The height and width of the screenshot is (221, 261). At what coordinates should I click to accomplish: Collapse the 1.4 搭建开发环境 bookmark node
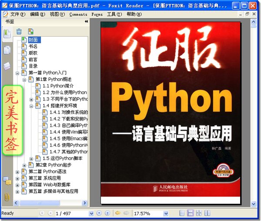pos(31,106)
